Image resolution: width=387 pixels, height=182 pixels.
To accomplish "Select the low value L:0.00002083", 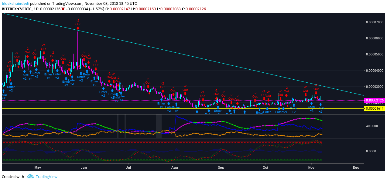I will pyautogui.click(x=169, y=9).
